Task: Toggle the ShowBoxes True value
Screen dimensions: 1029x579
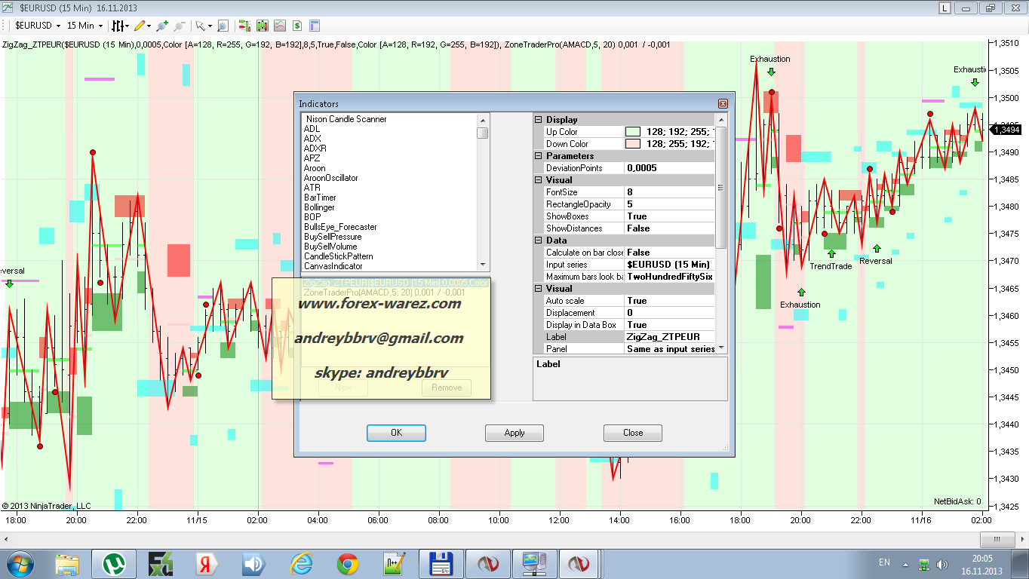Action: [668, 216]
